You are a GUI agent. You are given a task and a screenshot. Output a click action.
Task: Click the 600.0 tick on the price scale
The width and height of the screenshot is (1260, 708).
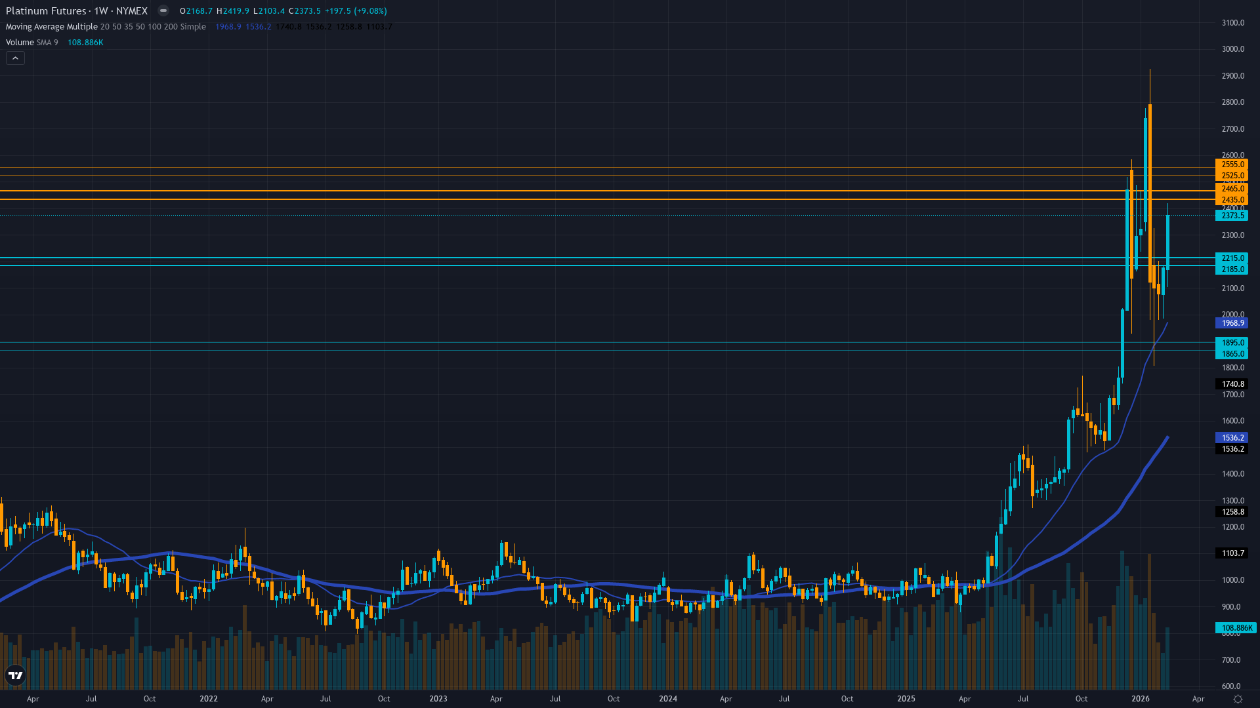(1230, 686)
